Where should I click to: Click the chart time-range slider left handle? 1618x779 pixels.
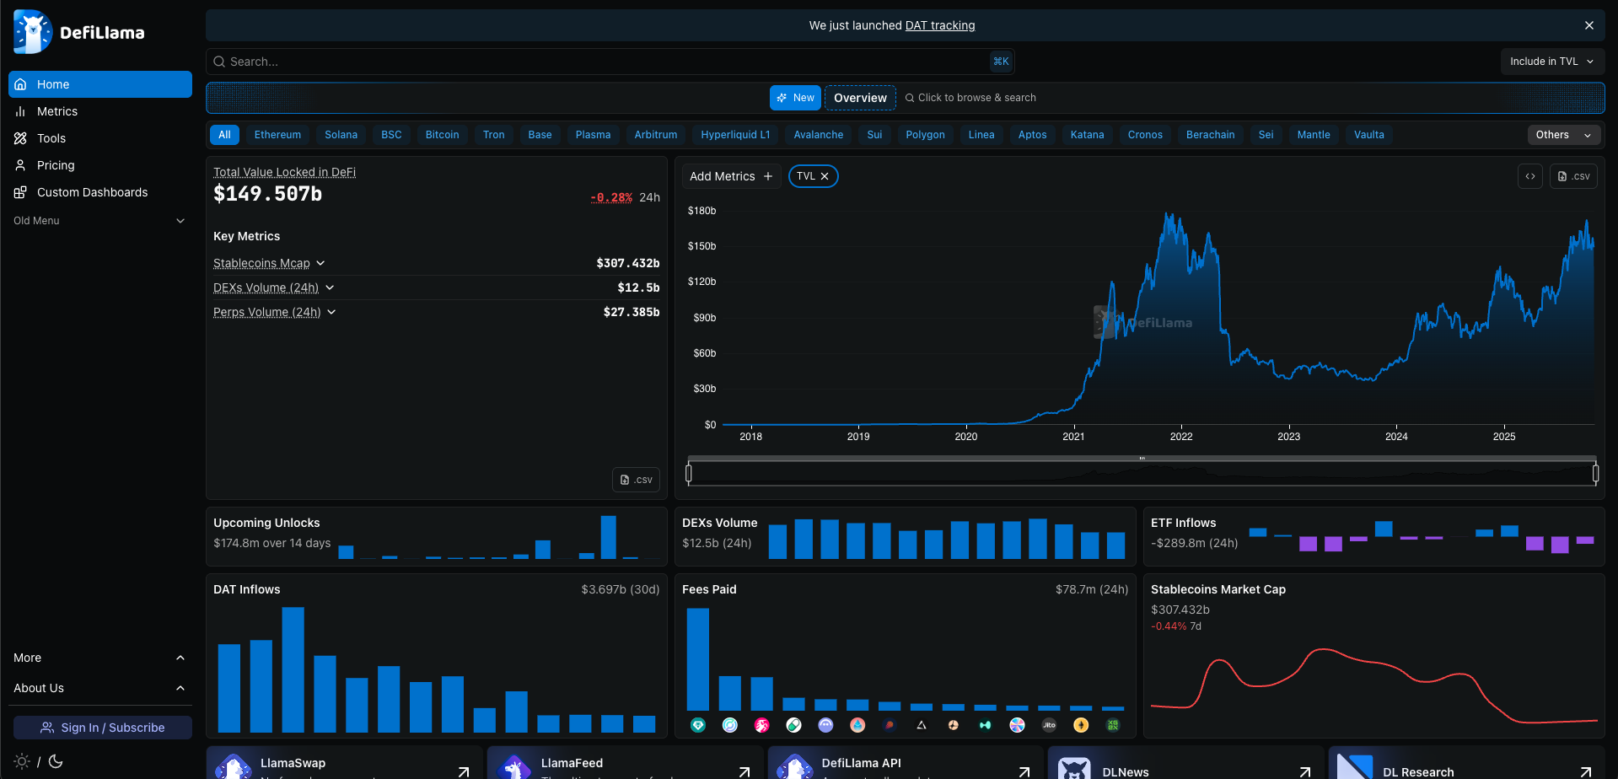coord(689,473)
